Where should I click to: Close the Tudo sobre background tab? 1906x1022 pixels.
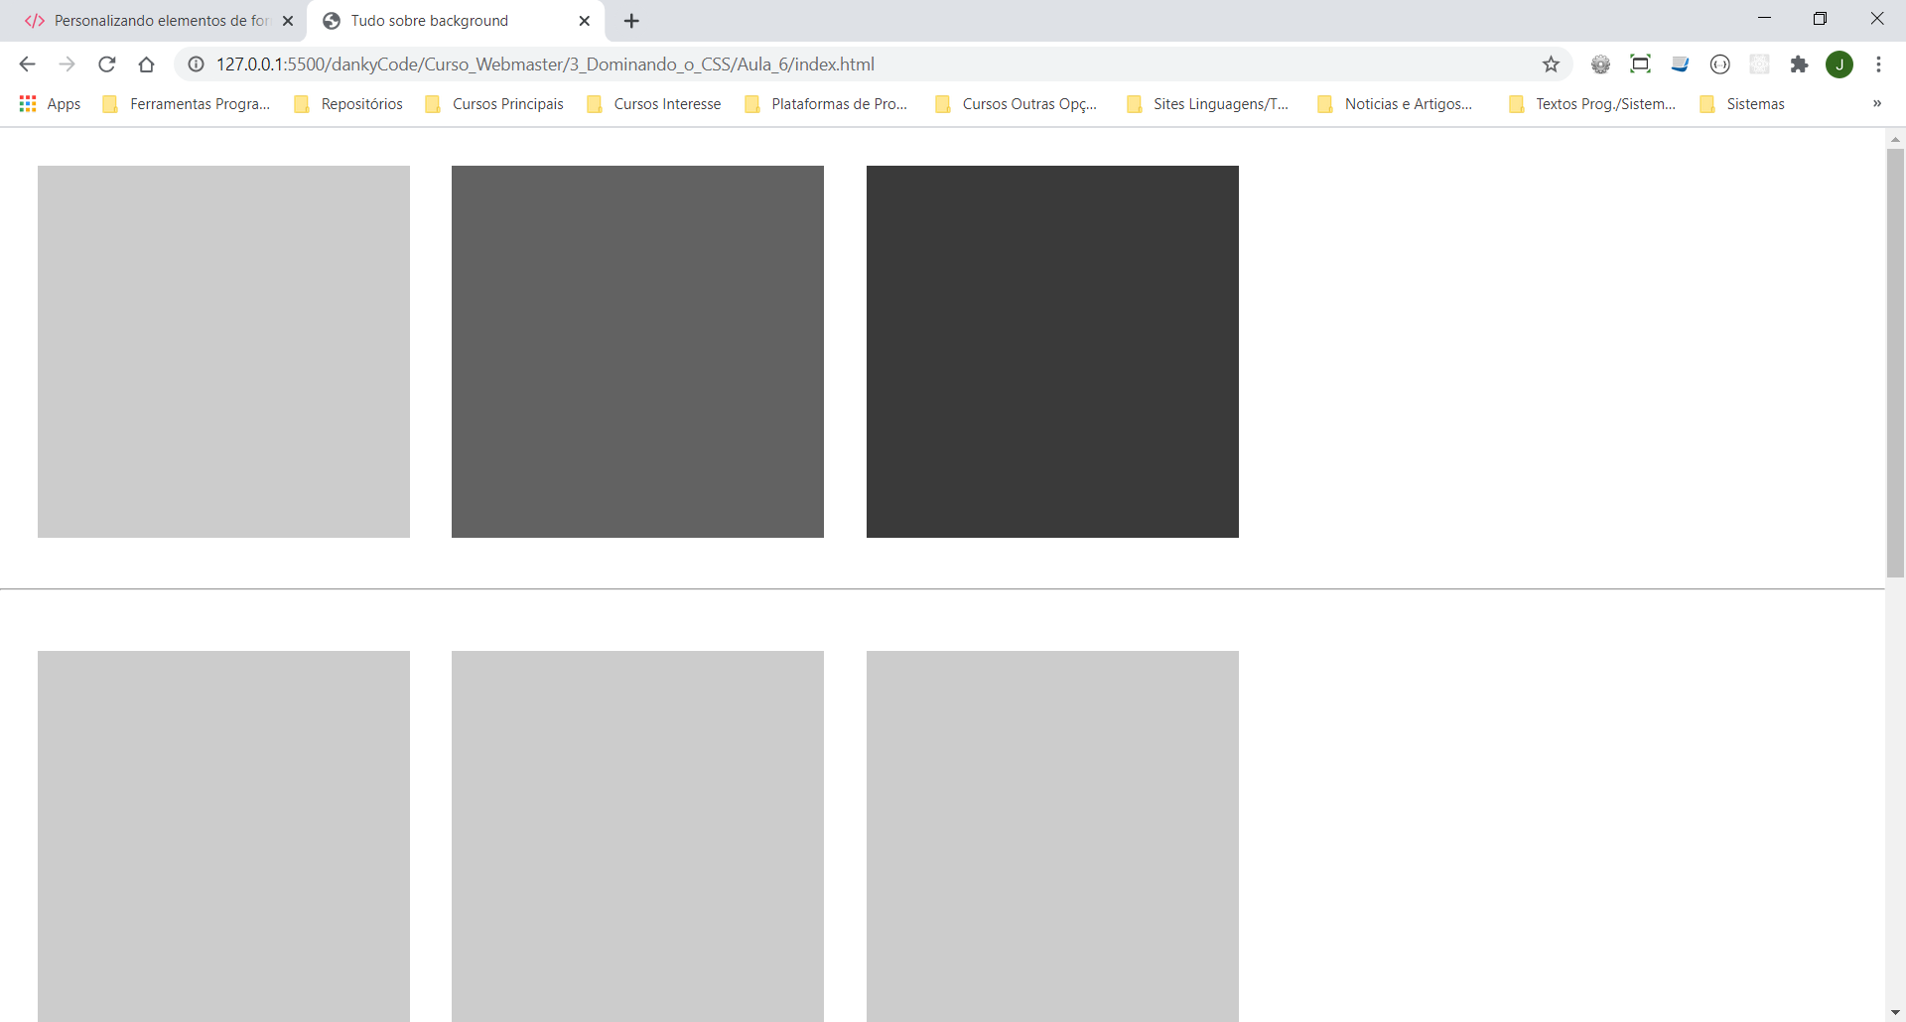click(585, 21)
